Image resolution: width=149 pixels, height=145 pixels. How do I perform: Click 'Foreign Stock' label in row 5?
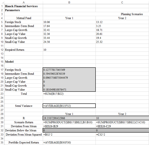[13, 22]
